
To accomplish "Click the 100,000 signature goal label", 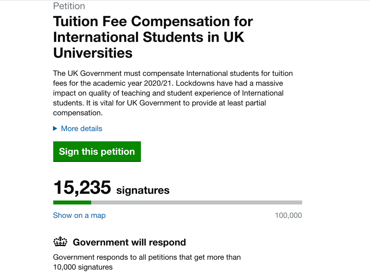I will click(x=288, y=215).
